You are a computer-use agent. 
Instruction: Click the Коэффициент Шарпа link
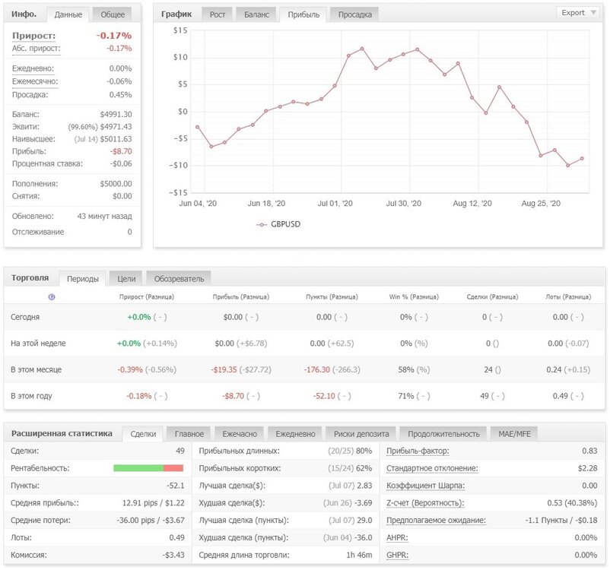click(426, 486)
